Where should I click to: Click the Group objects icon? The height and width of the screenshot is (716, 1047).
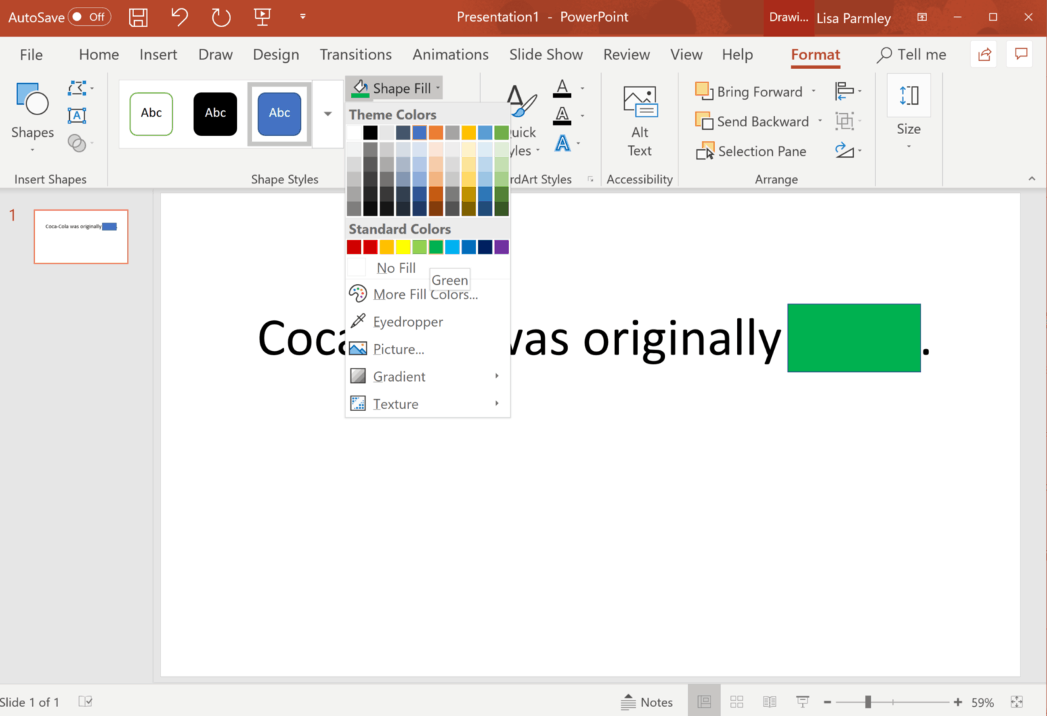pos(845,121)
